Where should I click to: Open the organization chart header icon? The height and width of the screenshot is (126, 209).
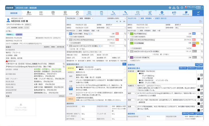(174, 8)
